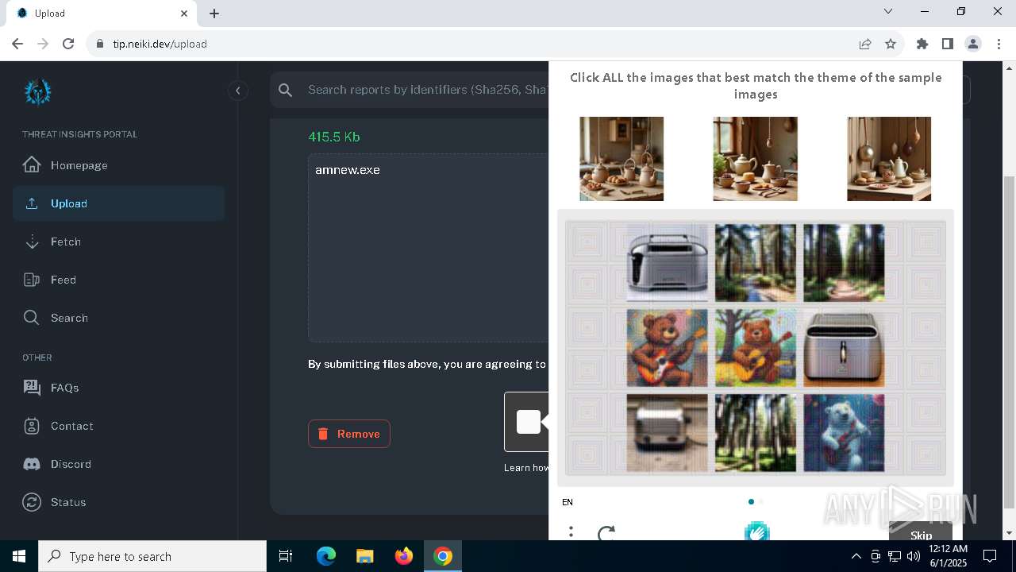Open a new Chrome tab
This screenshot has width=1016, height=572.
[214, 14]
